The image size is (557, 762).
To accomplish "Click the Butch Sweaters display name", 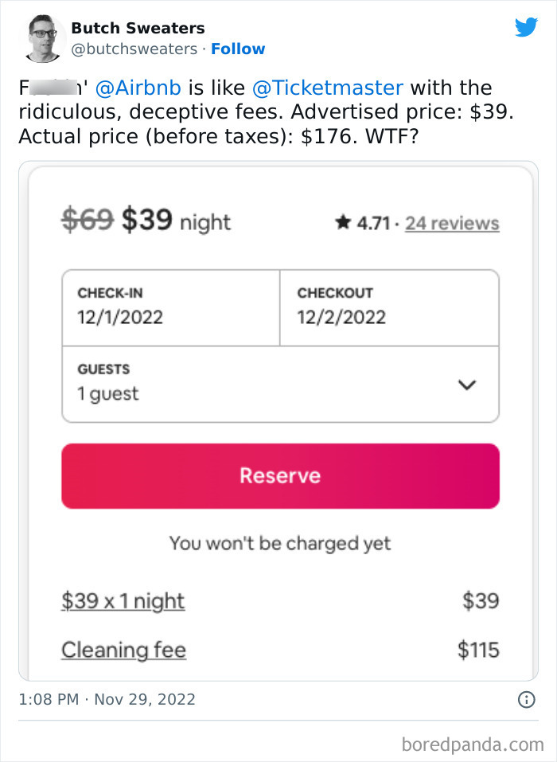I will 138,28.
